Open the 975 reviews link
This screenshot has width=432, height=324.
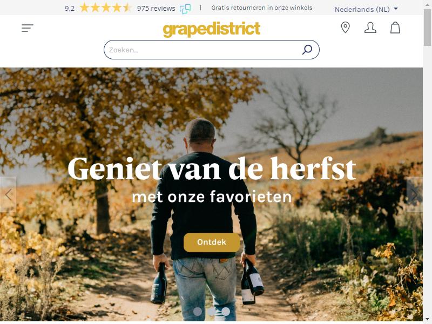pyautogui.click(x=156, y=9)
